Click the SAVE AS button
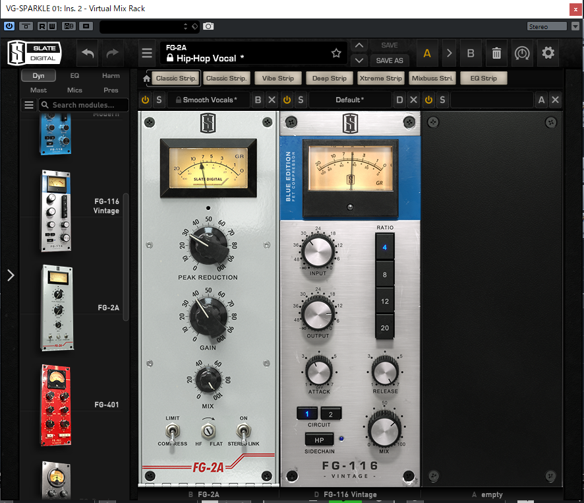The width and height of the screenshot is (584, 503). pos(389,61)
